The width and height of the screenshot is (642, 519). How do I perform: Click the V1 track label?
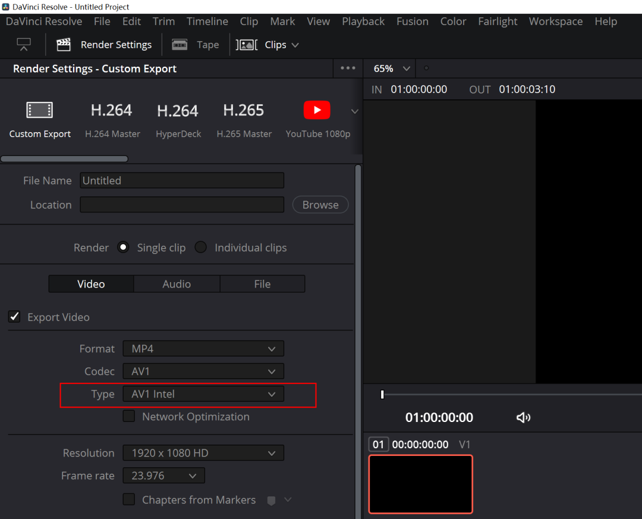click(465, 445)
